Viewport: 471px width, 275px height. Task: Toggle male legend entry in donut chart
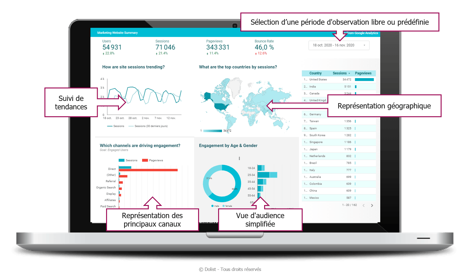pos(215,206)
